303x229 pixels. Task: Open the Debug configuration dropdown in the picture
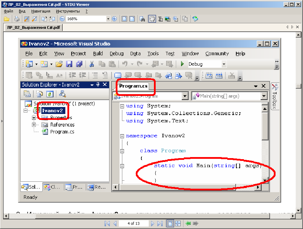click(224, 64)
